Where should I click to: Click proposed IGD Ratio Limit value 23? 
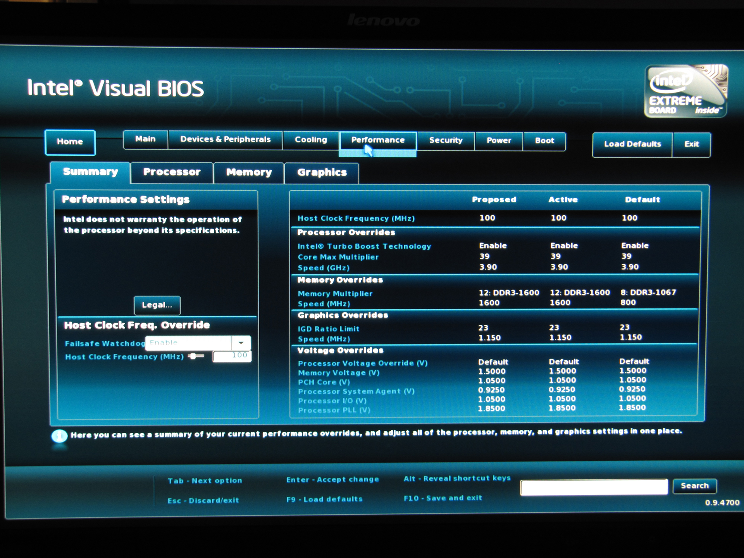tap(483, 328)
